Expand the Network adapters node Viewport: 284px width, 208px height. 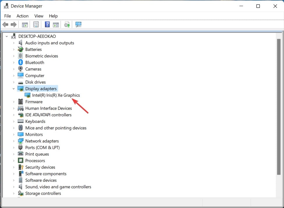coord(14,141)
